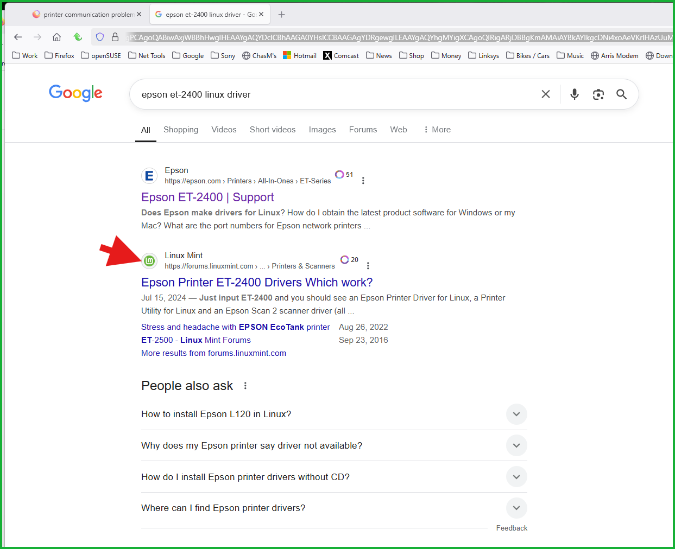675x549 pixels.
Task: Go back with the browser back arrow
Action: (18, 37)
